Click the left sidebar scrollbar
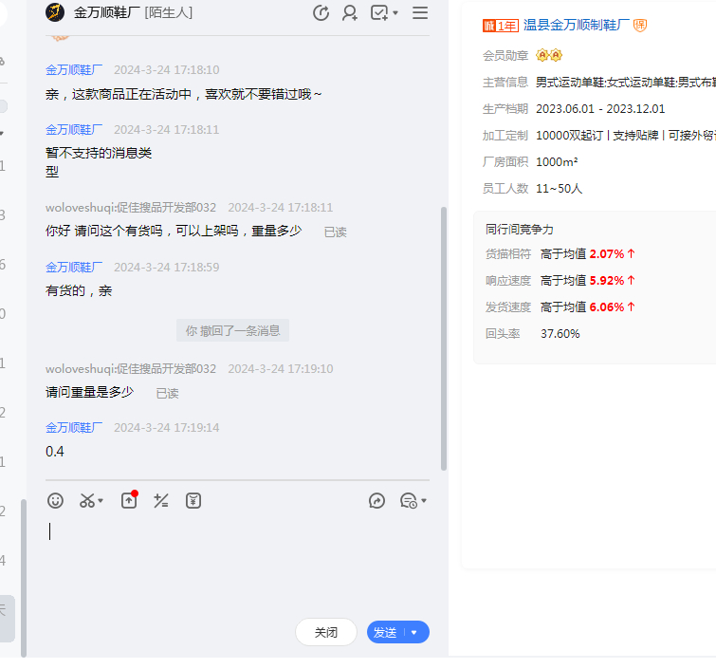 coord(24,578)
